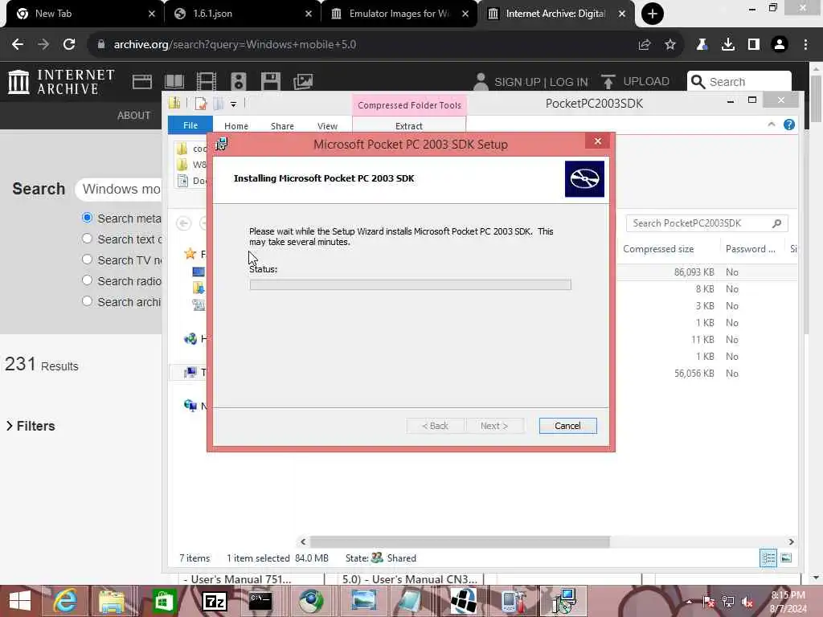Click the Internet Archive Search field

739,82
